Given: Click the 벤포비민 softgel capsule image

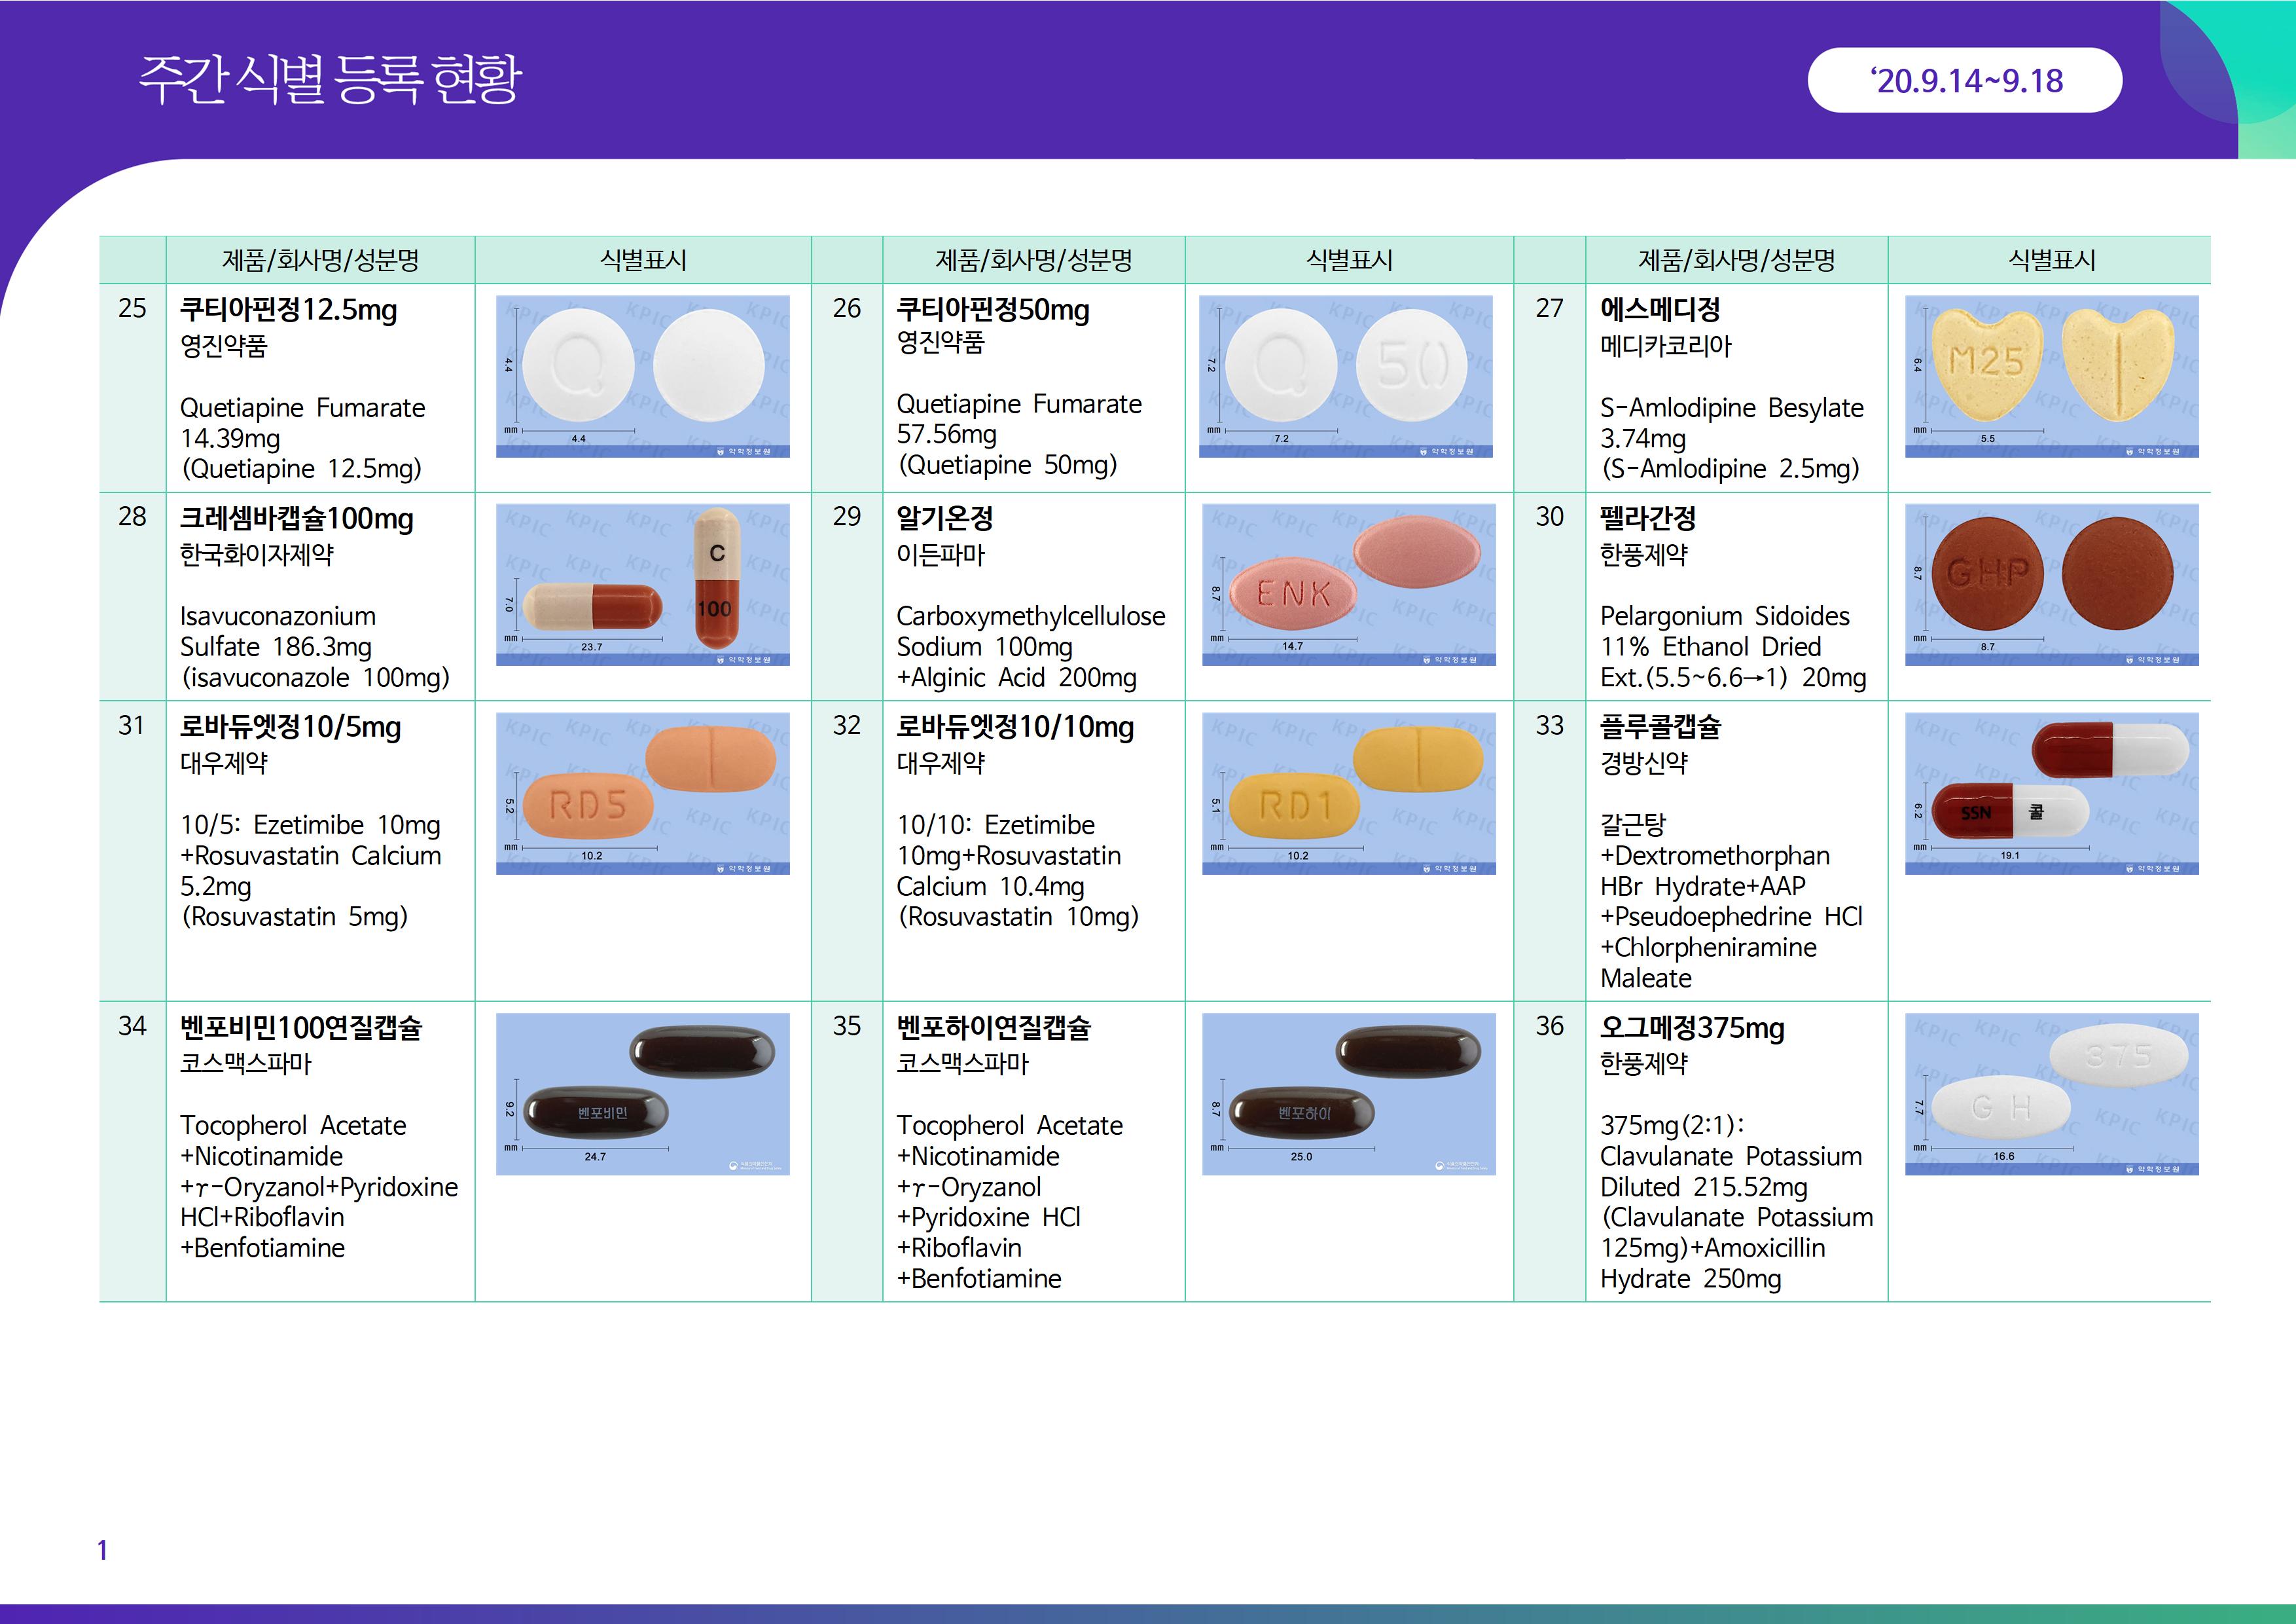Looking at the screenshot, I should [x=642, y=1094].
